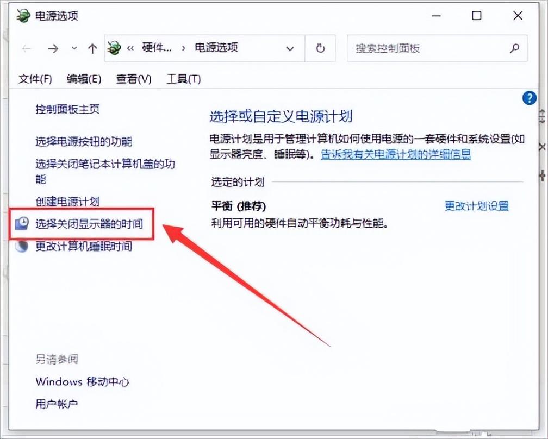Open 用户帐户 link
The height and width of the screenshot is (439, 548).
tap(57, 404)
